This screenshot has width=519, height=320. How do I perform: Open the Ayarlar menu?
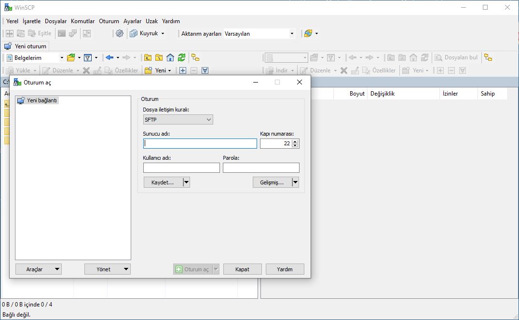pos(132,21)
